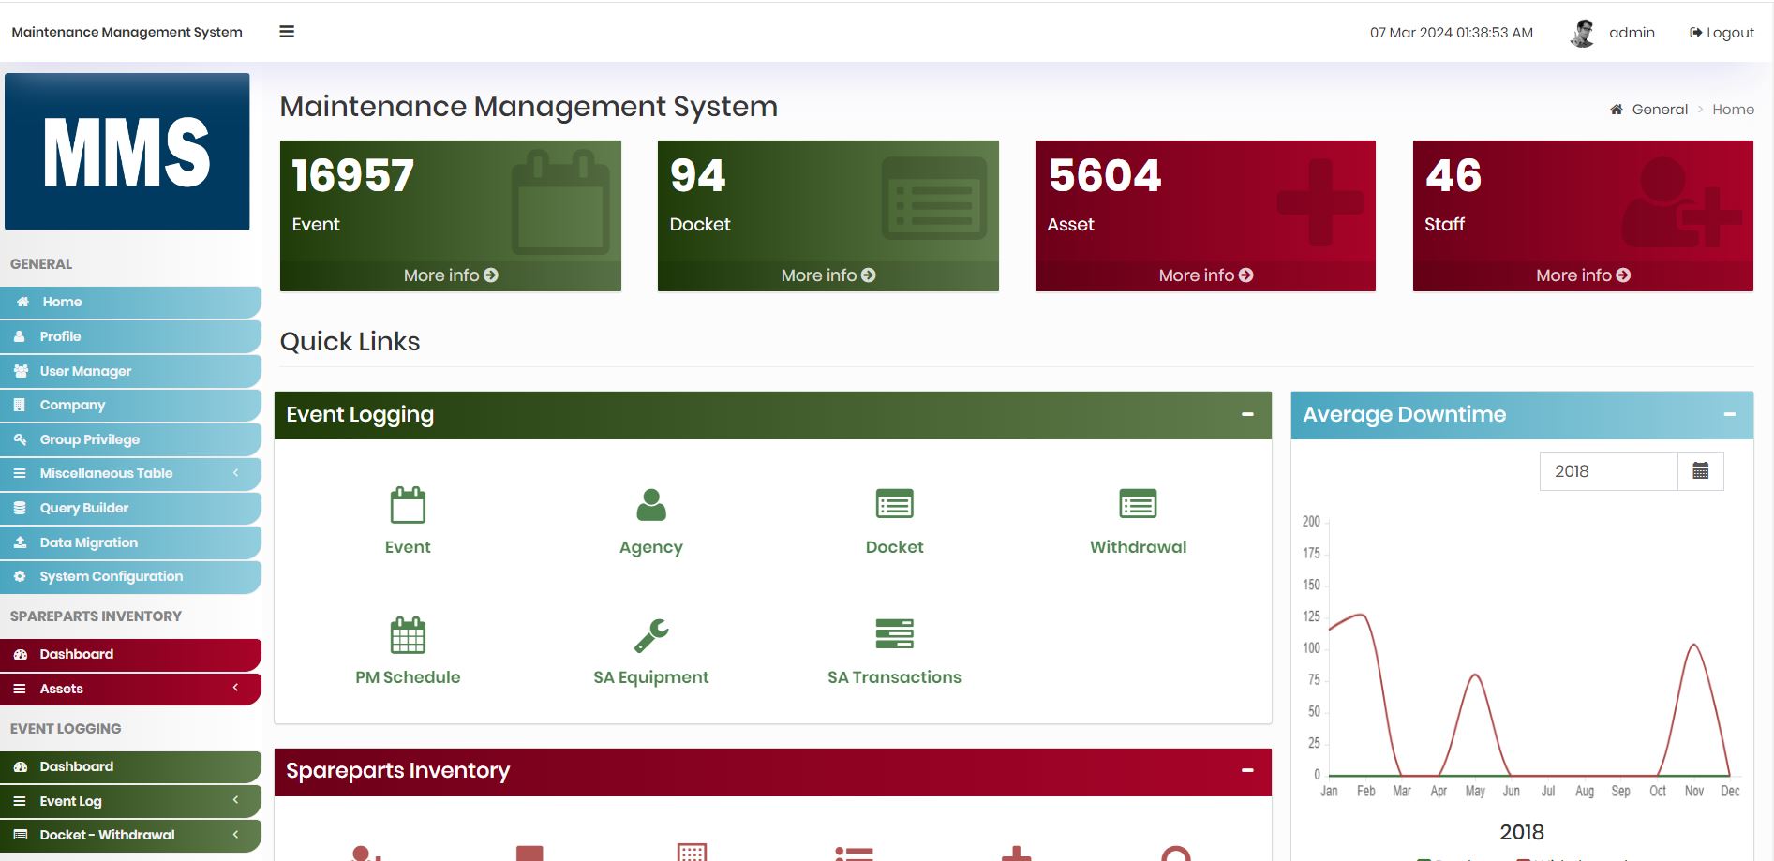Minimize the Spareparts Inventory panel
1774x861 pixels.
[x=1247, y=770]
